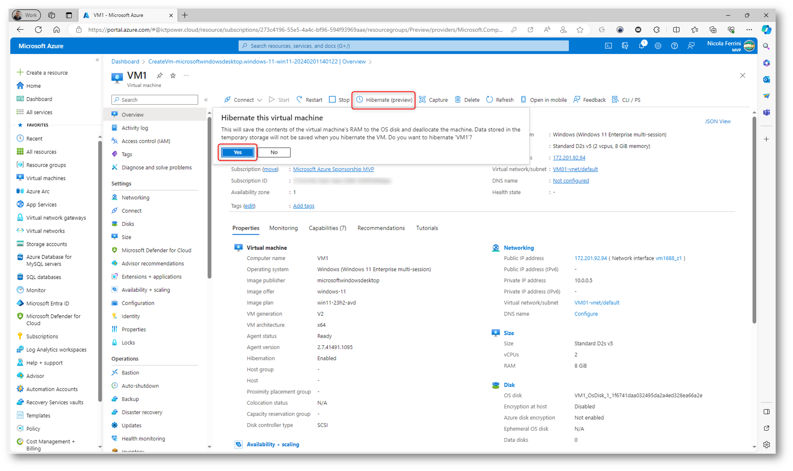Click the directories and subscriptions filter icon
This screenshot has width=793, height=471.
click(x=625, y=46)
